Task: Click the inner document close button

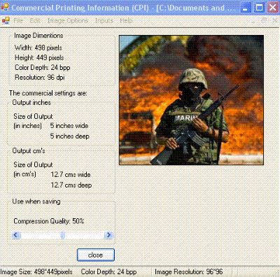Action: pyautogui.click(x=275, y=20)
